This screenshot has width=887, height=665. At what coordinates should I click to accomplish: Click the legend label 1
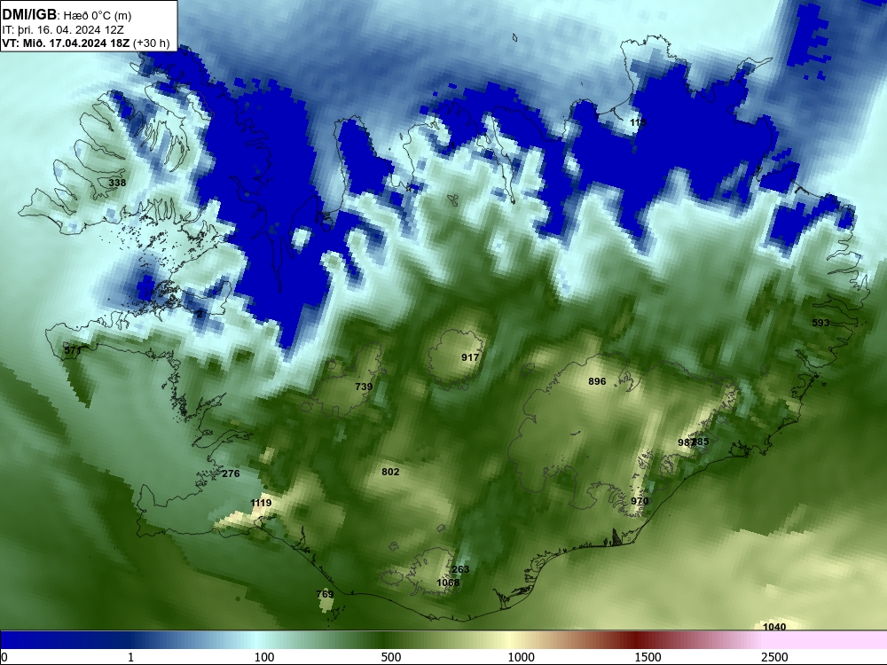pos(130,657)
